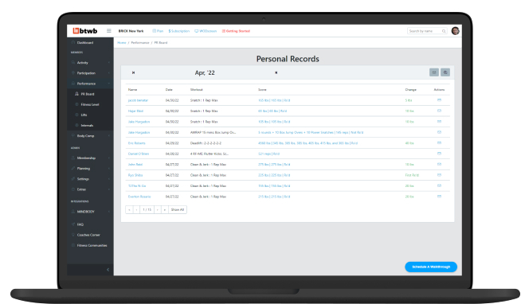Expand the Activity sidebar section
The height and width of the screenshot is (304, 521).
pyautogui.click(x=90, y=62)
